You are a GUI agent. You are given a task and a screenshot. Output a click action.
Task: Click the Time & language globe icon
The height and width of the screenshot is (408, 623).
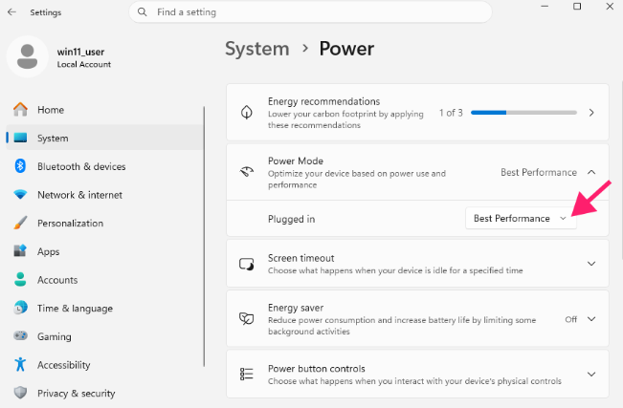pos(20,308)
